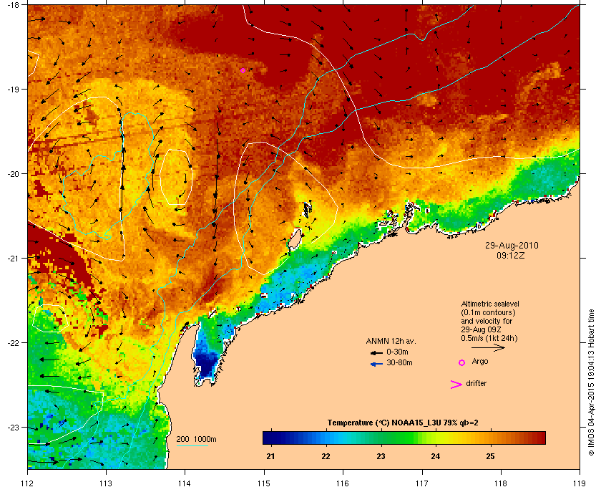Click the longitude axis label 115
Viewport: 601px width, 487px height.
pos(264,483)
